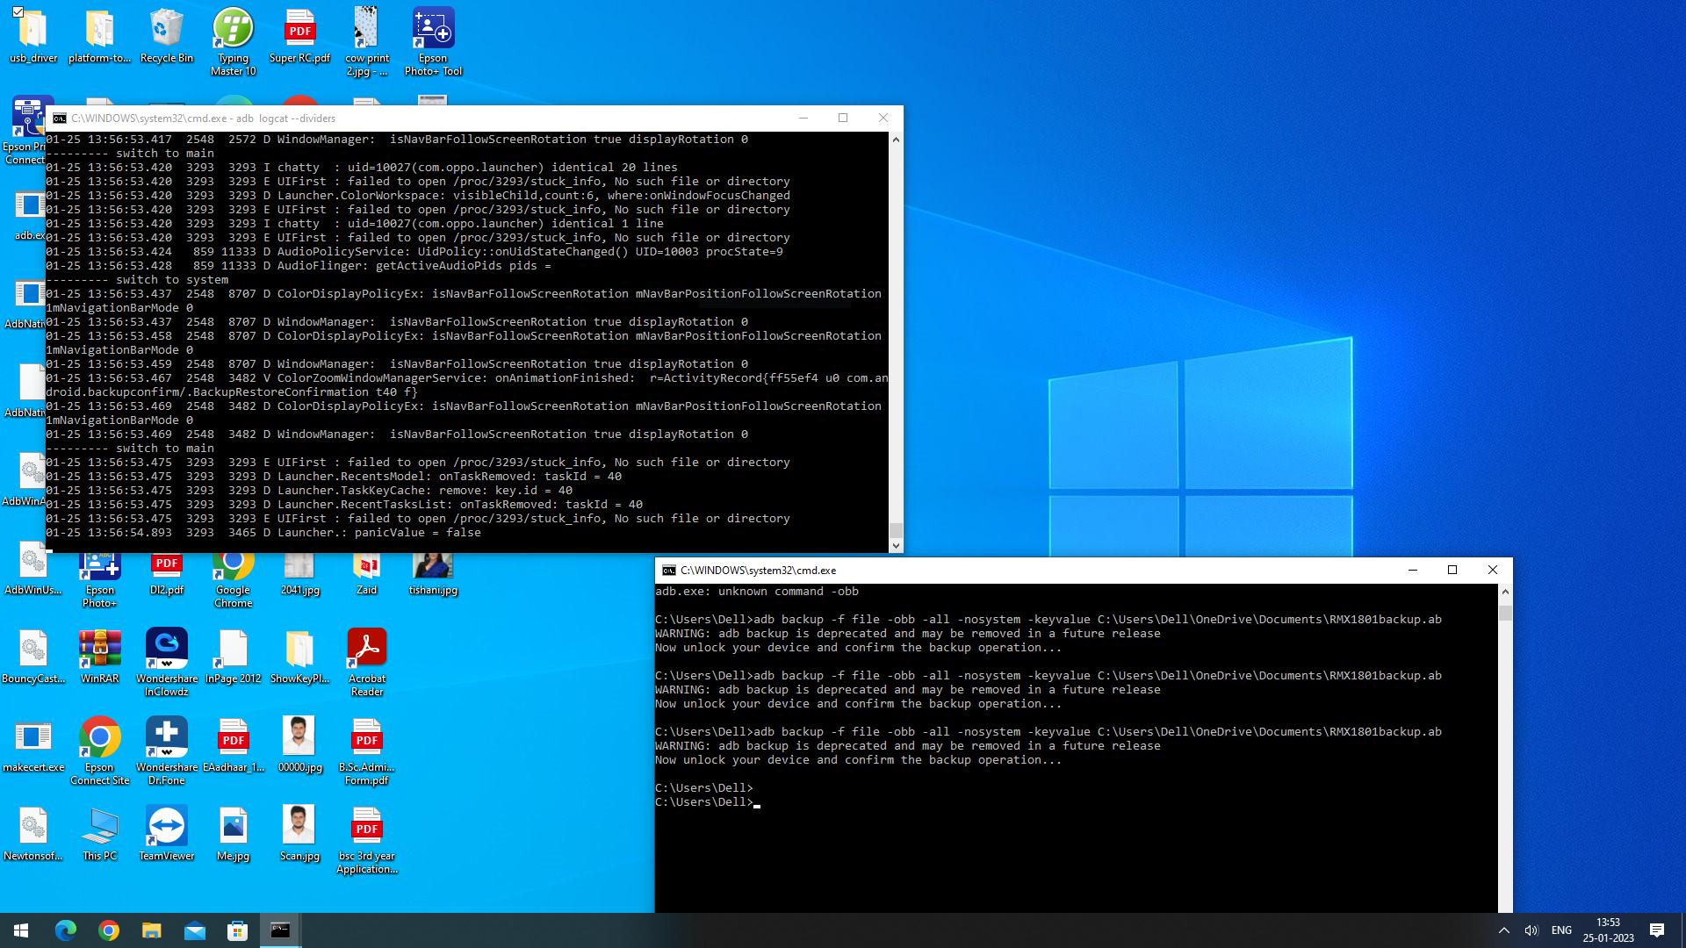Open Me.jpg image
Screen dimensions: 1686x948
coord(233,834)
